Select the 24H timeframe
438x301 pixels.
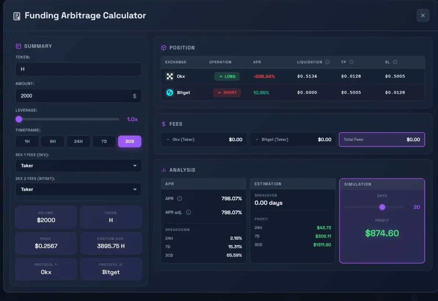78,141
